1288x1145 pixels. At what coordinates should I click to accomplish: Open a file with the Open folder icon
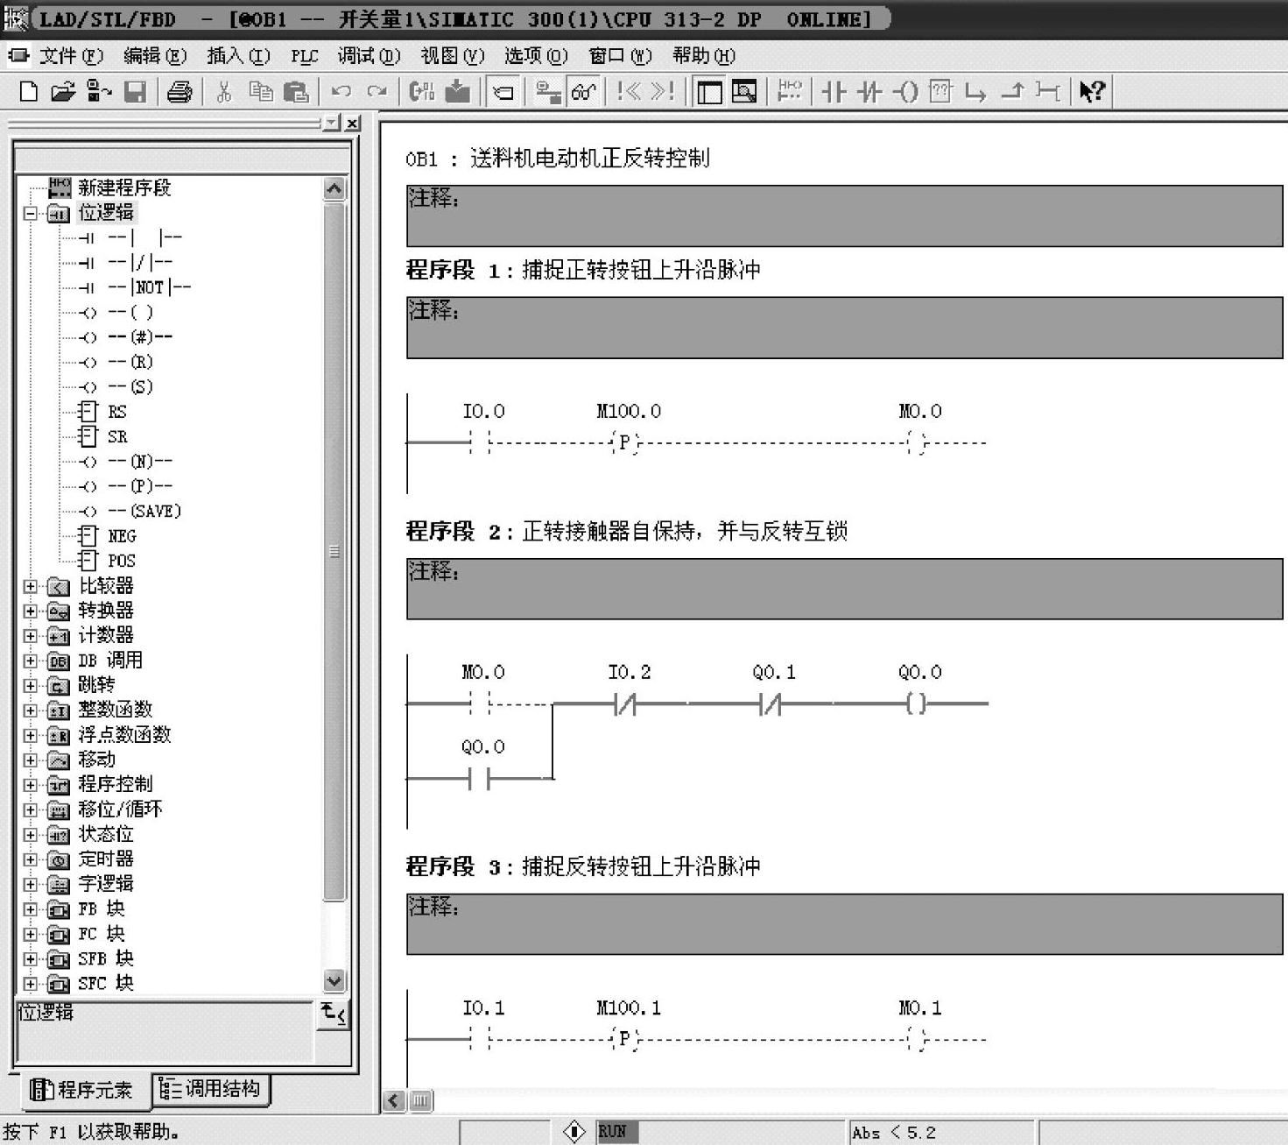63,91
